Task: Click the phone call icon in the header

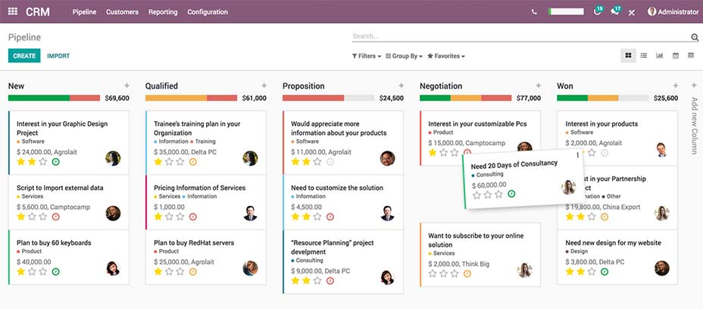Action: pos(534,12)
